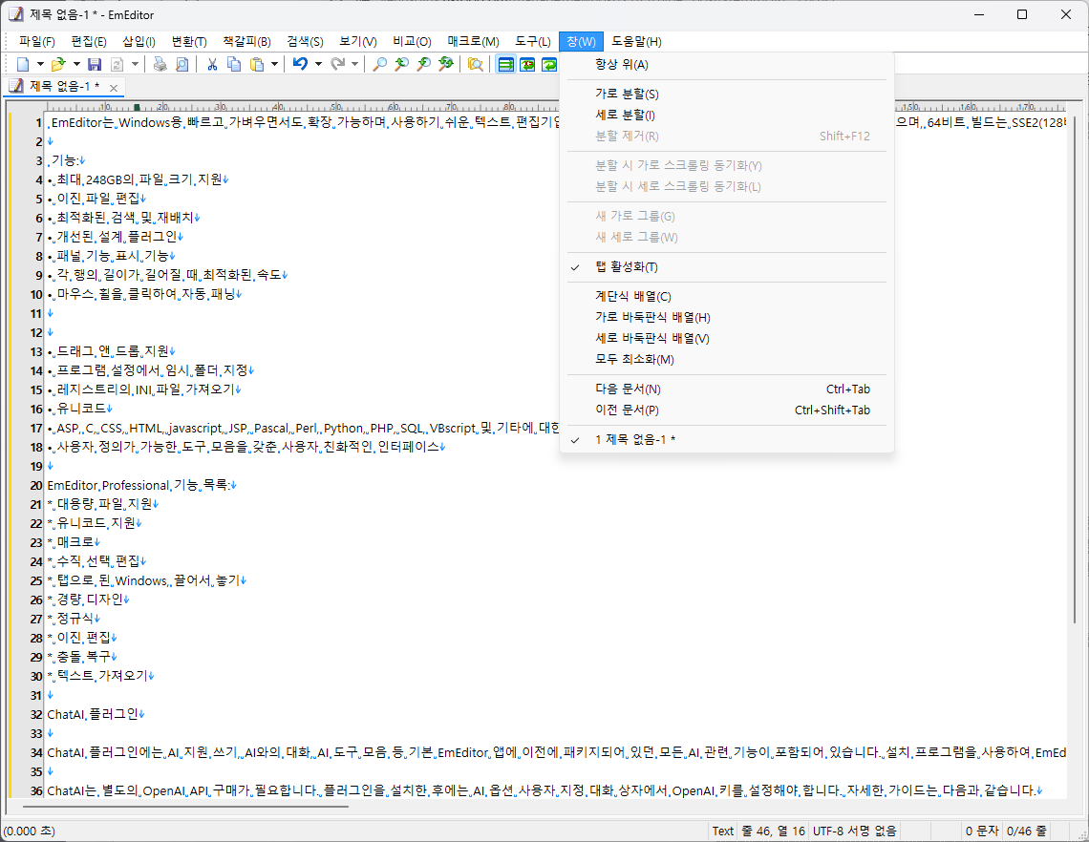Screen dimensions: 1089x842
Task: Toggle the 탭 활성화(T) checked option
Action: pos(726,267)
